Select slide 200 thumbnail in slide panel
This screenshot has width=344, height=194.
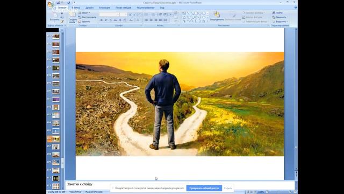click(56, 92)
